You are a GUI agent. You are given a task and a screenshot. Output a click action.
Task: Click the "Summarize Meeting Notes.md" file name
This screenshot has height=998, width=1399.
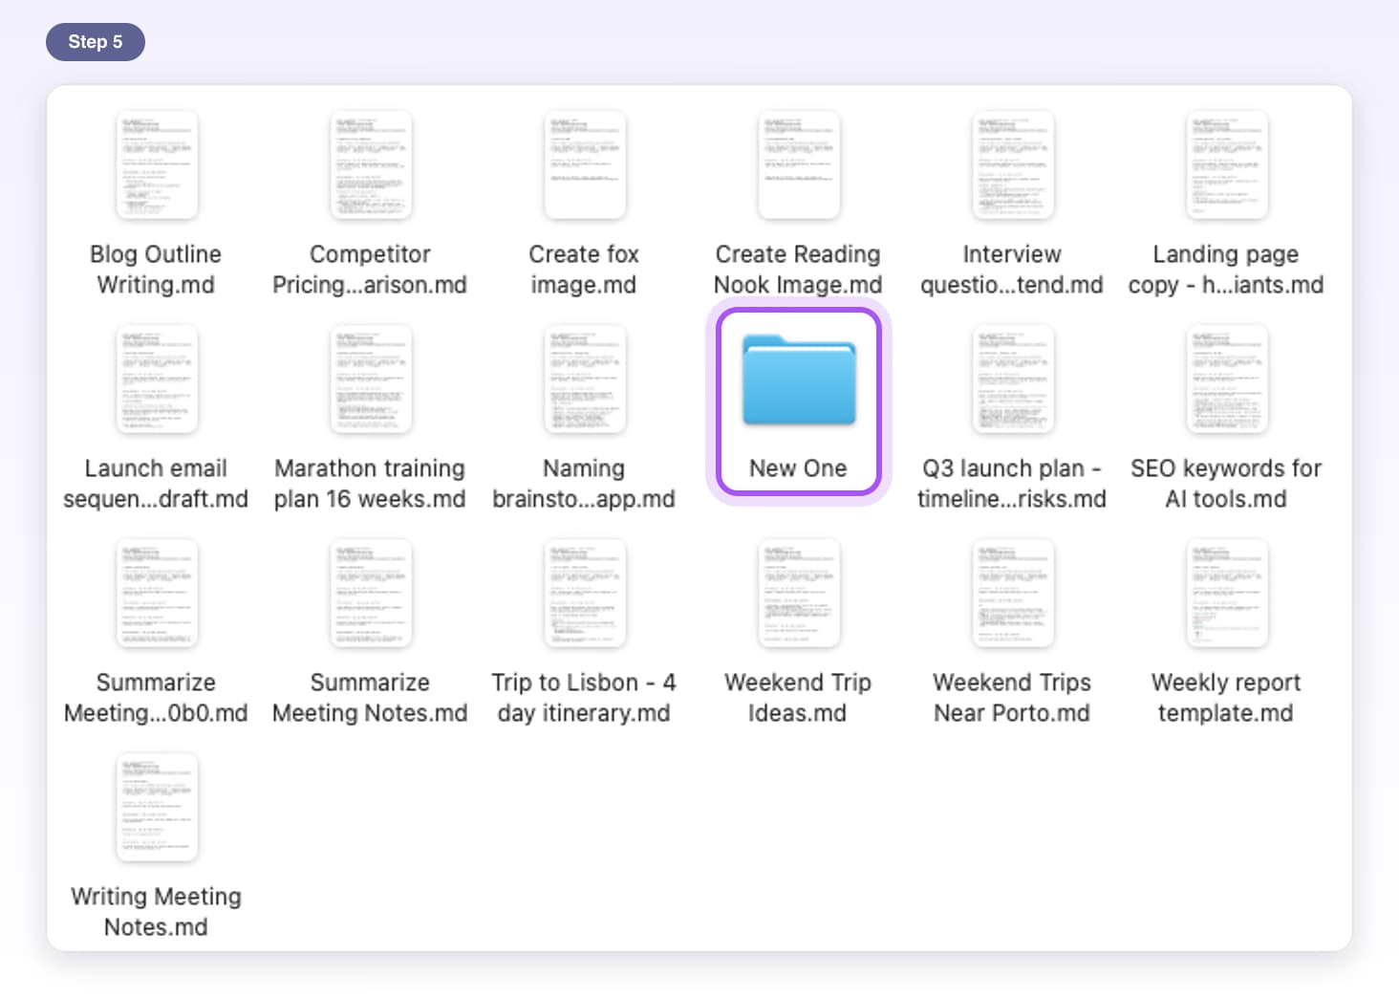[x=370, y=698]
